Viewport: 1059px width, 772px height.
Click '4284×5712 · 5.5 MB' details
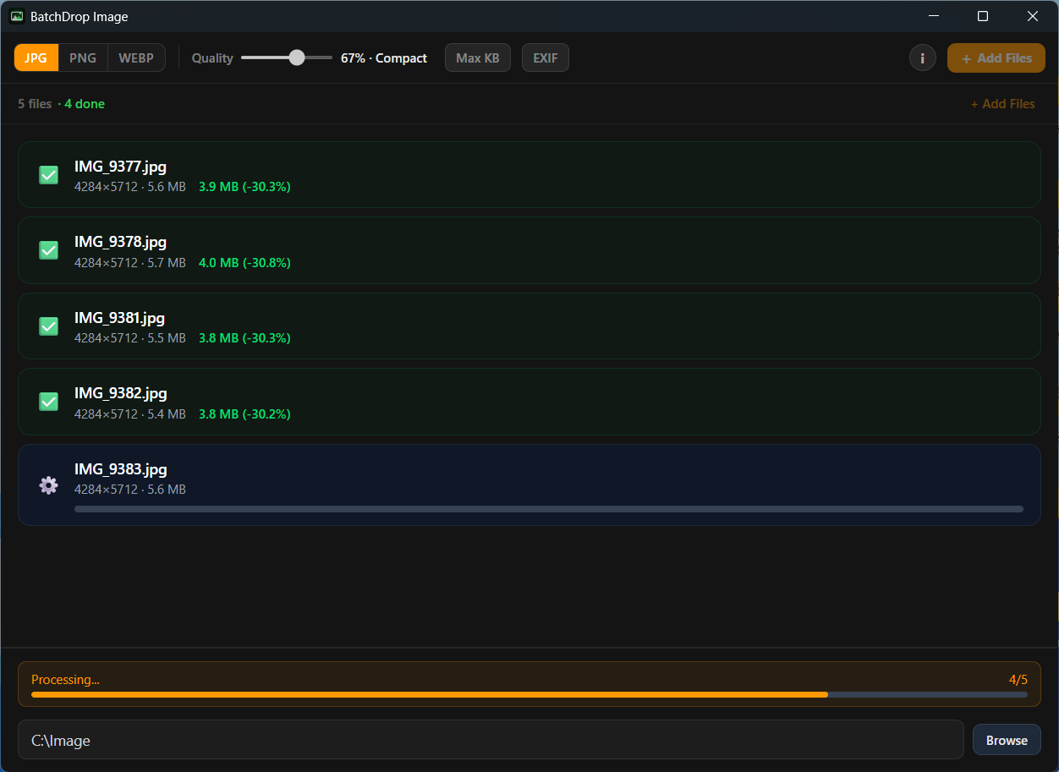(130, 338)
